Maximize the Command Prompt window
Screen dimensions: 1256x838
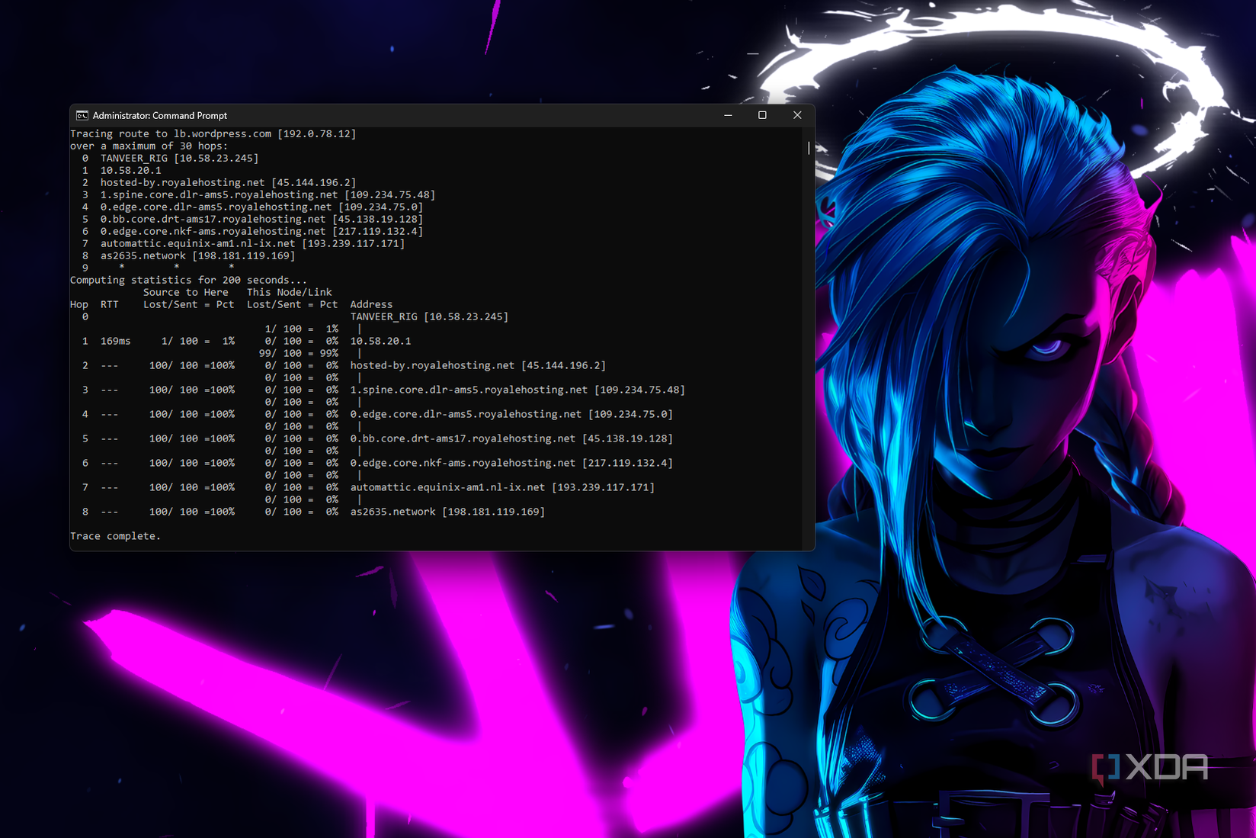[762, 115]
